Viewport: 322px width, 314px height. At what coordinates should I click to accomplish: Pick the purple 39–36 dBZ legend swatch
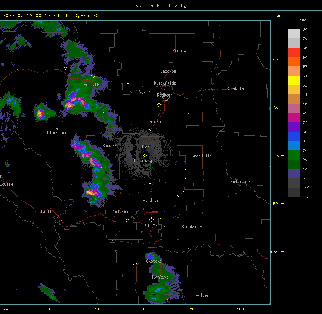(294, 127)
